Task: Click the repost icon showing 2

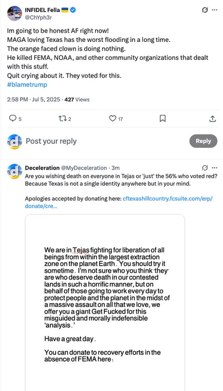Action: [x=62, y=118]
